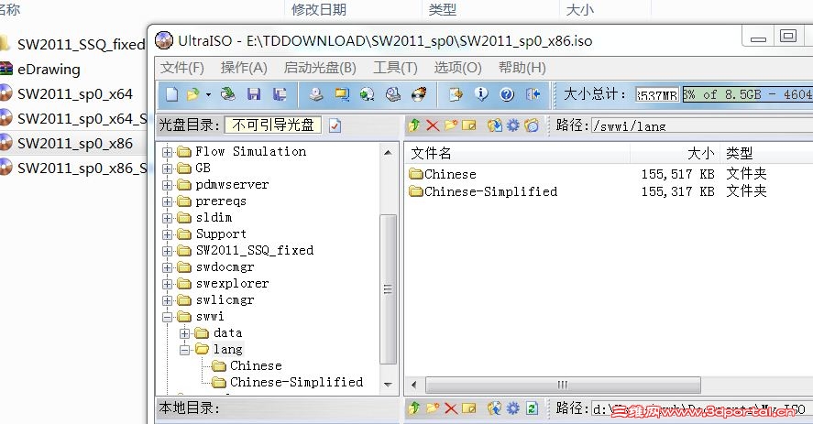Click the Burn CD/DVD image flame icon
The width and height of the screenshot is (813, 424).
pyautogui.click(x=419, y=94)
